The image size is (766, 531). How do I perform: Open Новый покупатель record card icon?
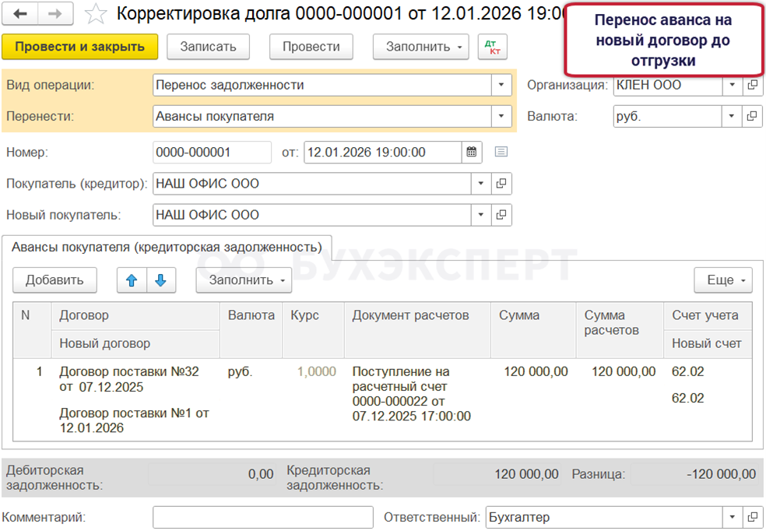point(501,215)
